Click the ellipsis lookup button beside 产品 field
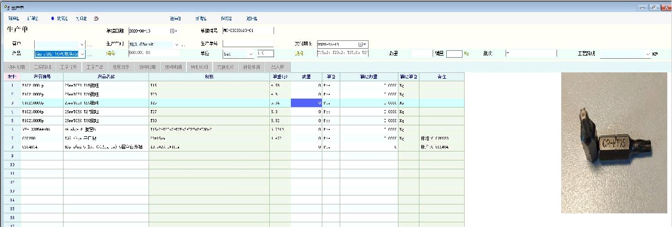672x227 pixels. point(89,54)
